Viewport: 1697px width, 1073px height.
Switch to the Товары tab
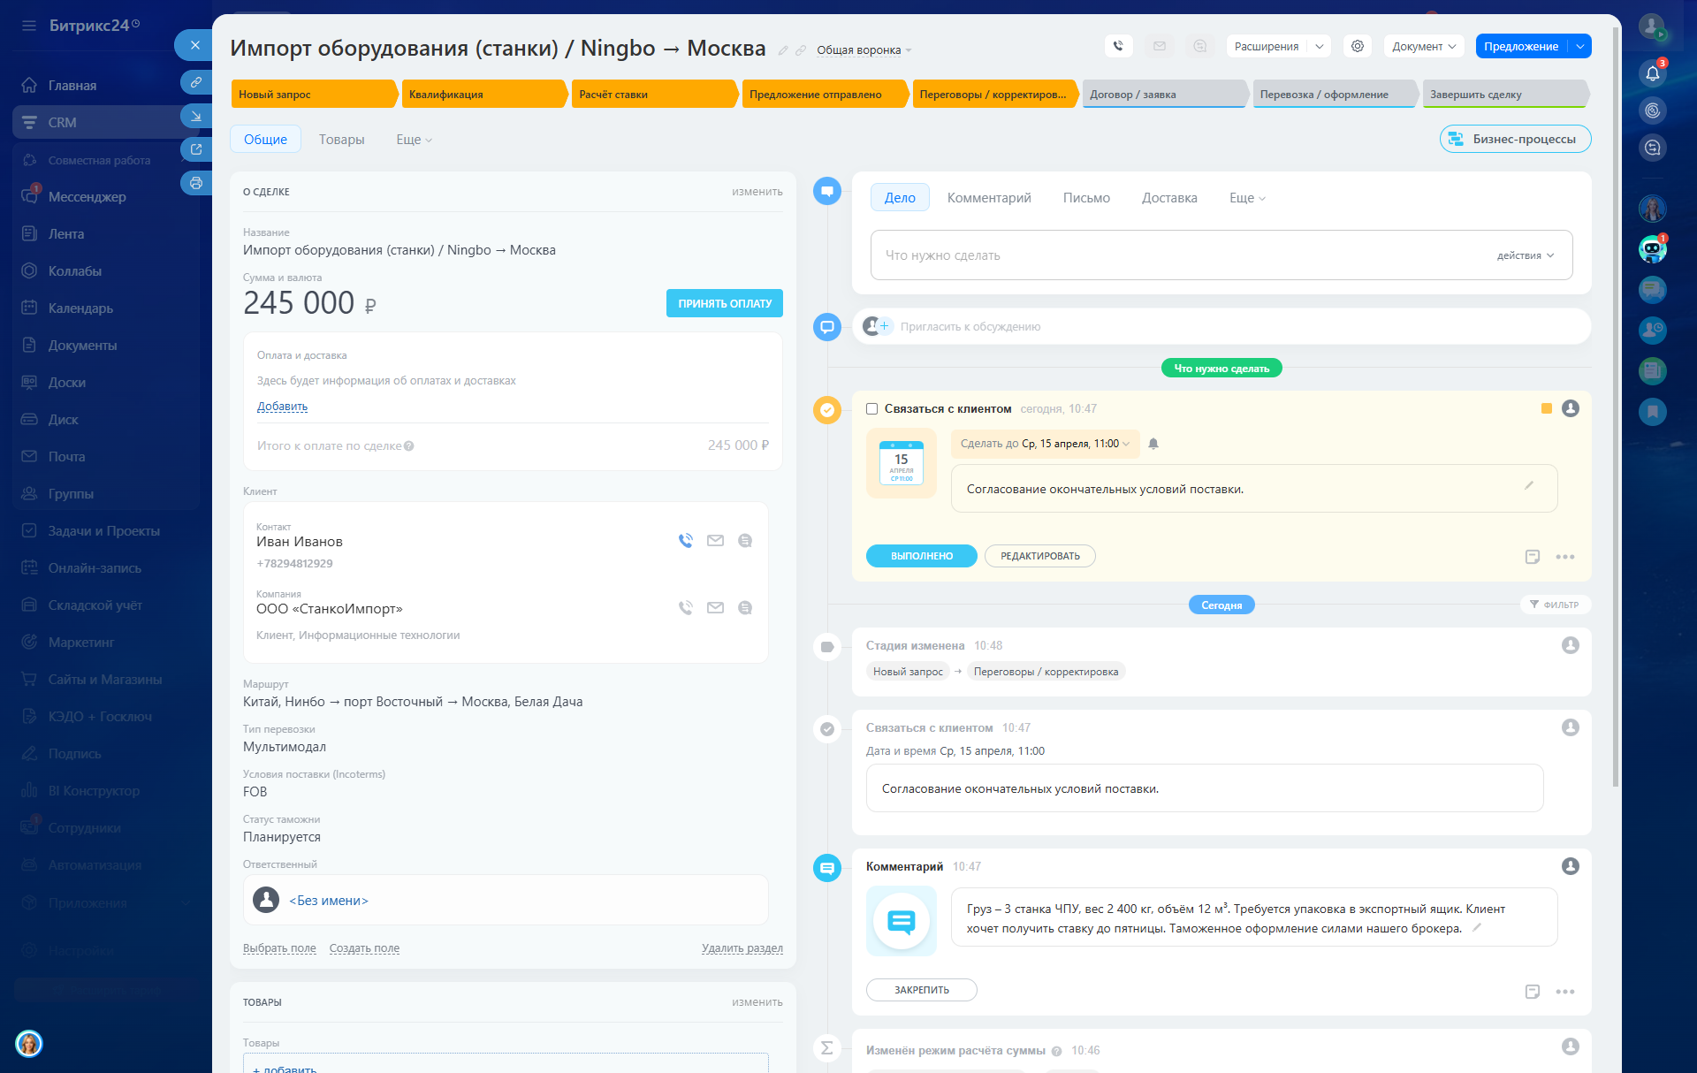coord(341,140)
